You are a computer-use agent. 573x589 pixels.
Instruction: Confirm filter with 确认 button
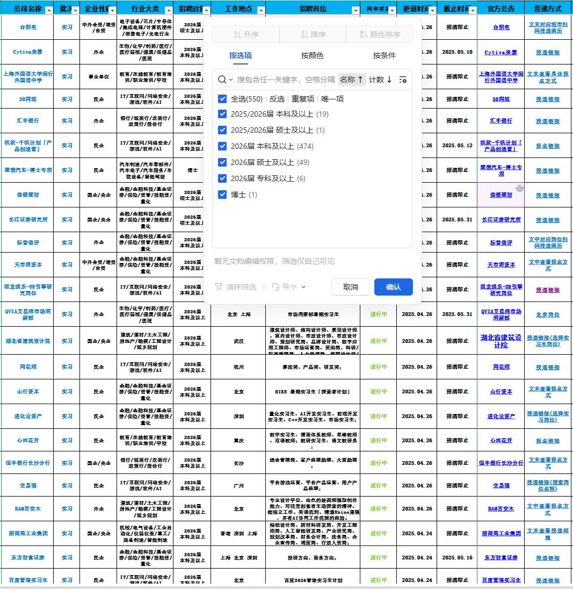point(393,287)
